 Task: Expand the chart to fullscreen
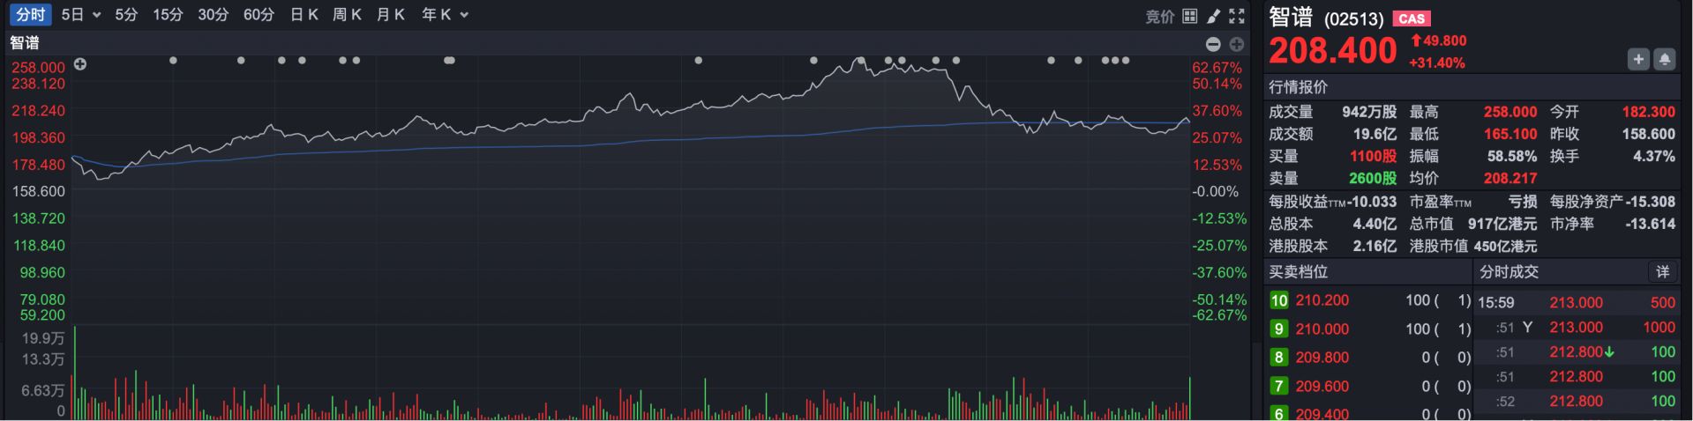coord(1237,16)
